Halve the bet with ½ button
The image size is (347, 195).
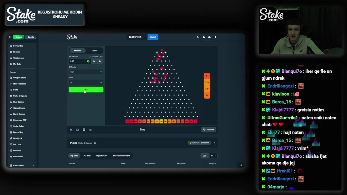pos(94,61)
